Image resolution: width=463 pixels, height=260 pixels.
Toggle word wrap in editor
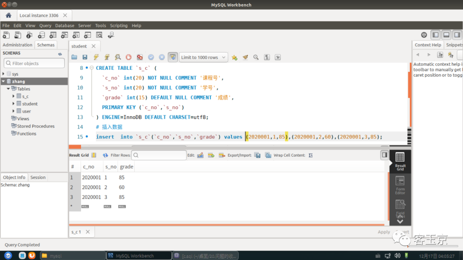[x=278, y=57]
